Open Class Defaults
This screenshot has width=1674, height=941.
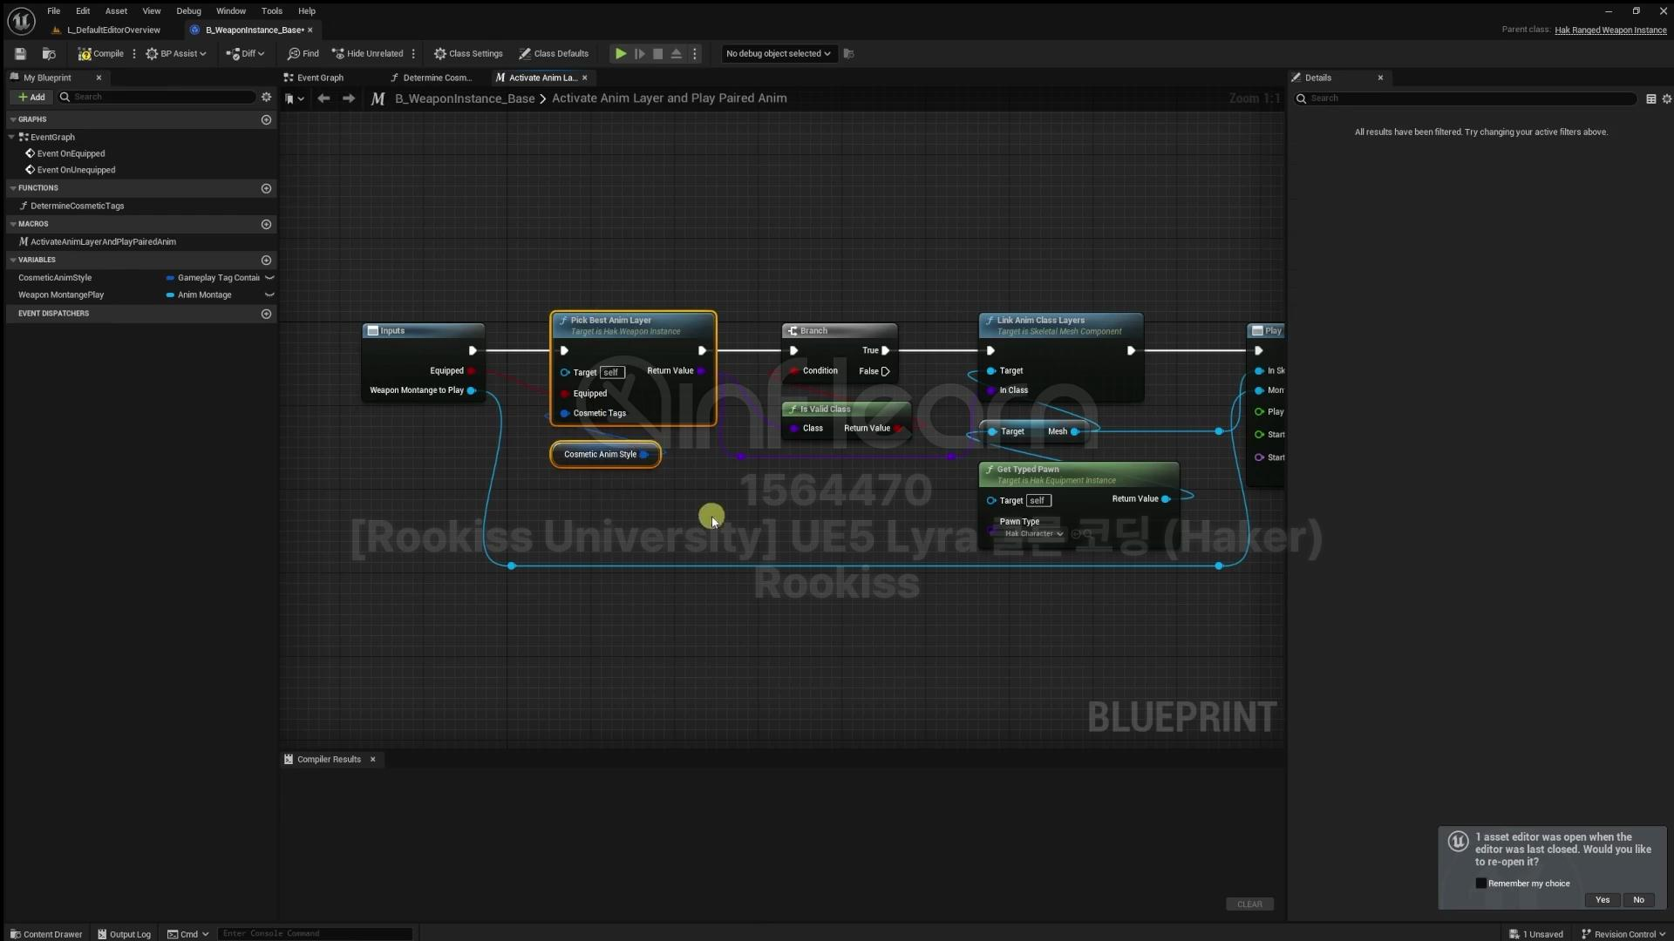point(554,54)
